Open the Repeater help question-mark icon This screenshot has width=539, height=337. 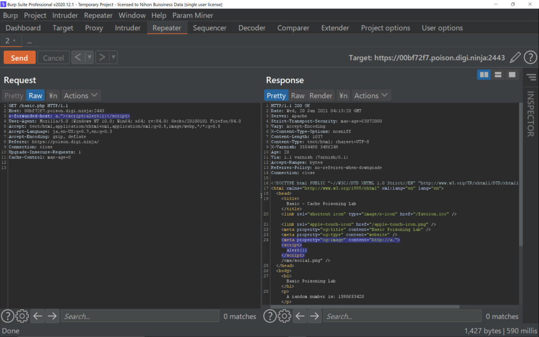[530, 58]
